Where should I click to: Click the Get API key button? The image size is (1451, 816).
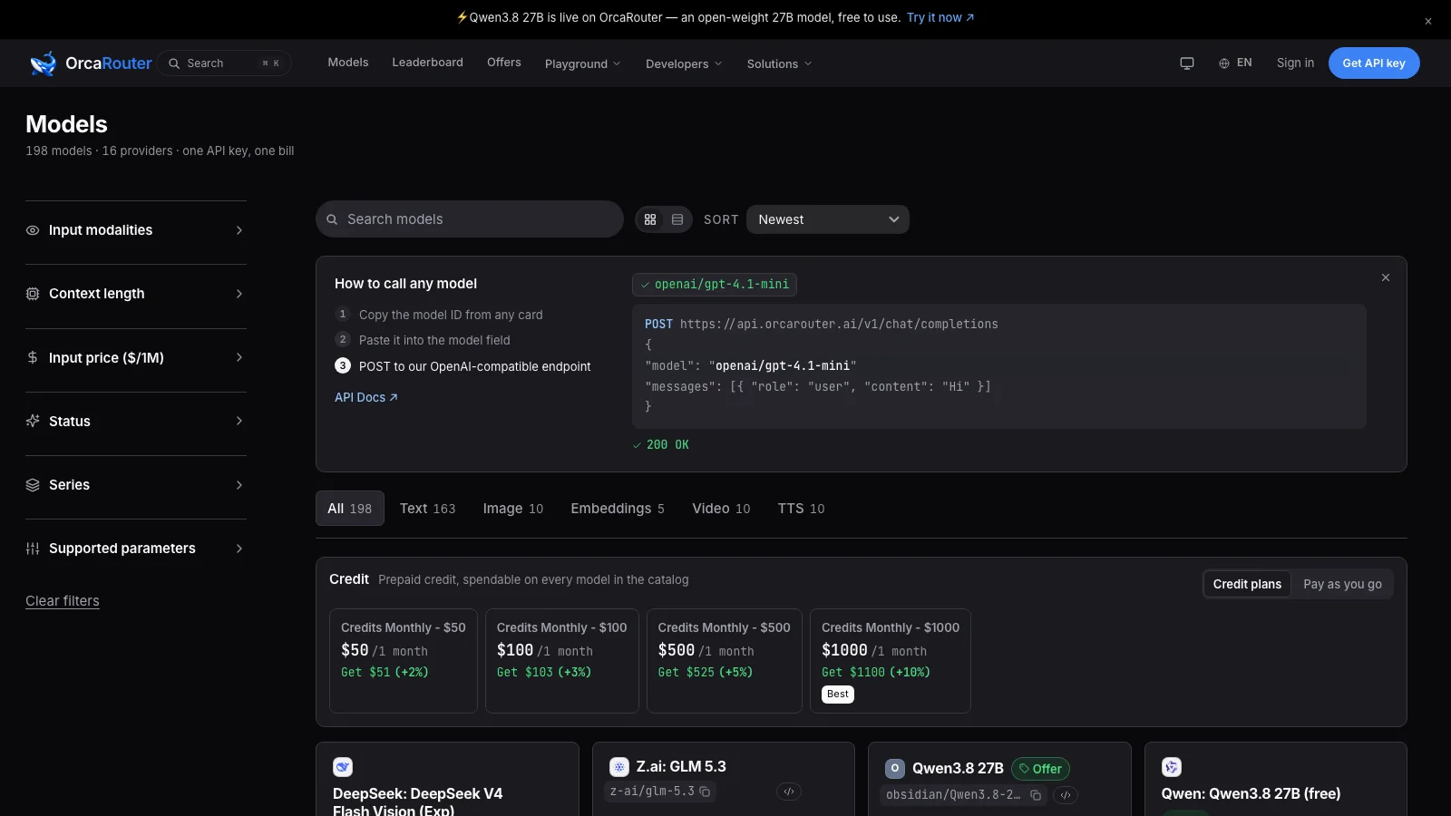point(1374,63)
